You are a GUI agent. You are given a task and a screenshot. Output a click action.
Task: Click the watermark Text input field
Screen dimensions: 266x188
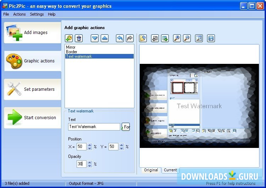point(94,127)
